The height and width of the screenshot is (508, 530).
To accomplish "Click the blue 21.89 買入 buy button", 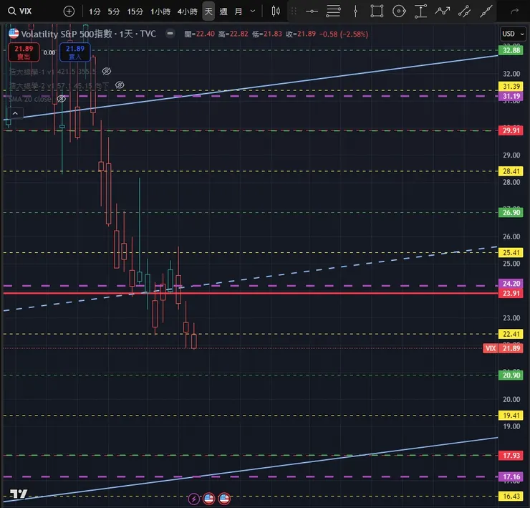I will 75,52.
